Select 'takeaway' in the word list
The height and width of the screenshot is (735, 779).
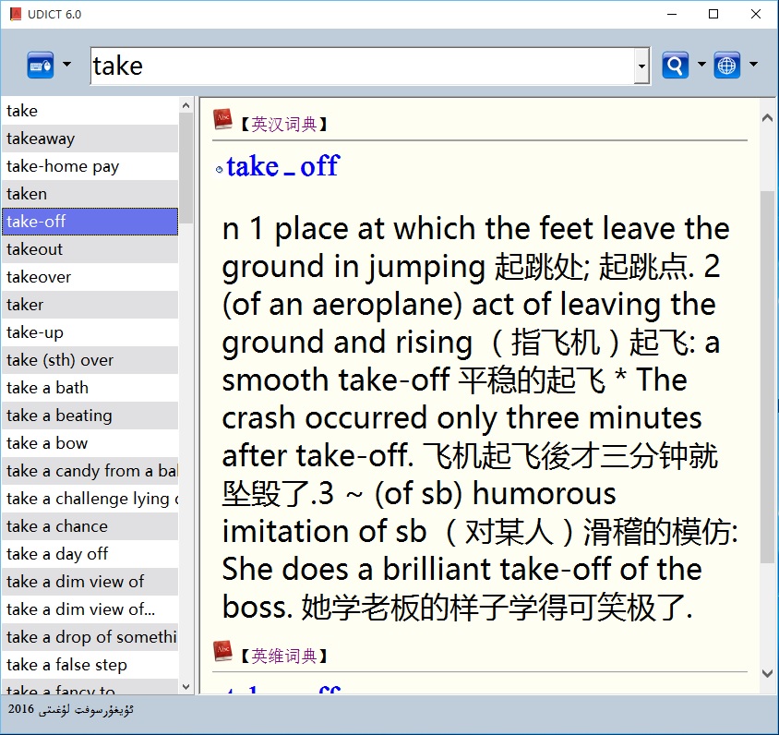41,139
